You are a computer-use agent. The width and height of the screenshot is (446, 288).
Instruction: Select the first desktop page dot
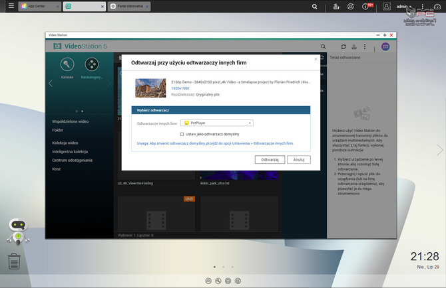(x=214, y=267)
